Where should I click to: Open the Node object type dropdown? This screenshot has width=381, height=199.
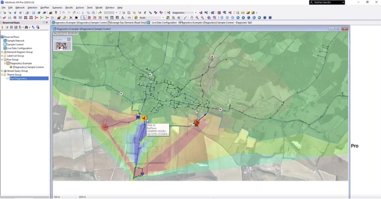coord(163,18)
